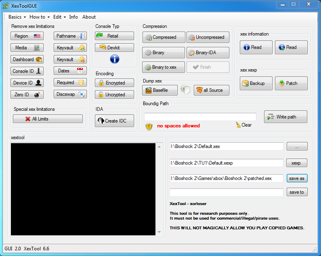Click the icon between Basefile and all Source

click(185, 90)
